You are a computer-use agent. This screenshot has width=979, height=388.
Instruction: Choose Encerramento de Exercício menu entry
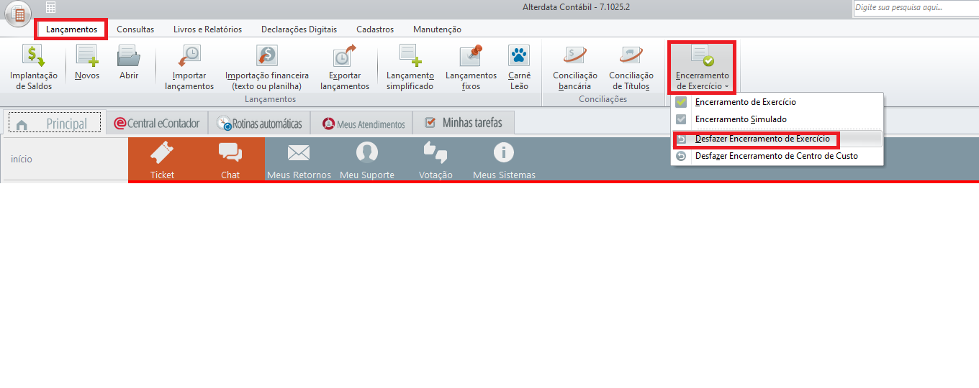777,102
